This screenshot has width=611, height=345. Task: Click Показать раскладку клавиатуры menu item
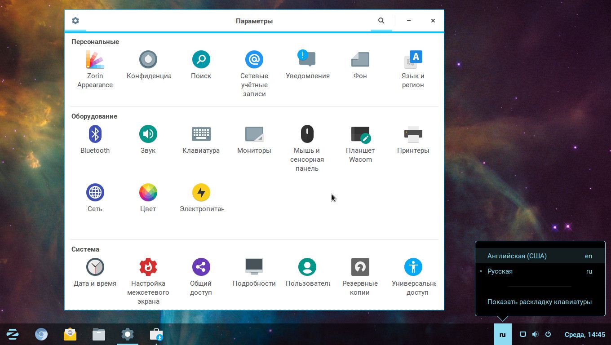coord(539,302)
